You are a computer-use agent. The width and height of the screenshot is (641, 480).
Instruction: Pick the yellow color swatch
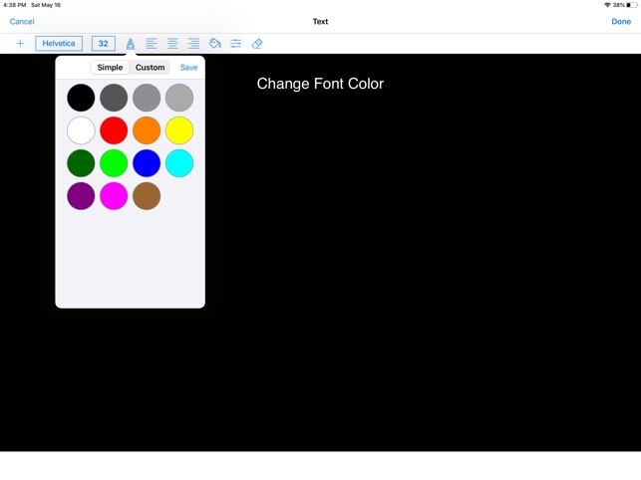(179, 130)
